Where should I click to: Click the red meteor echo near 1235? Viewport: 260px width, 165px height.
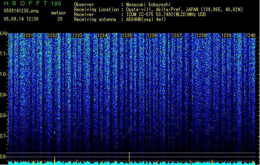[x=129, y=131]
